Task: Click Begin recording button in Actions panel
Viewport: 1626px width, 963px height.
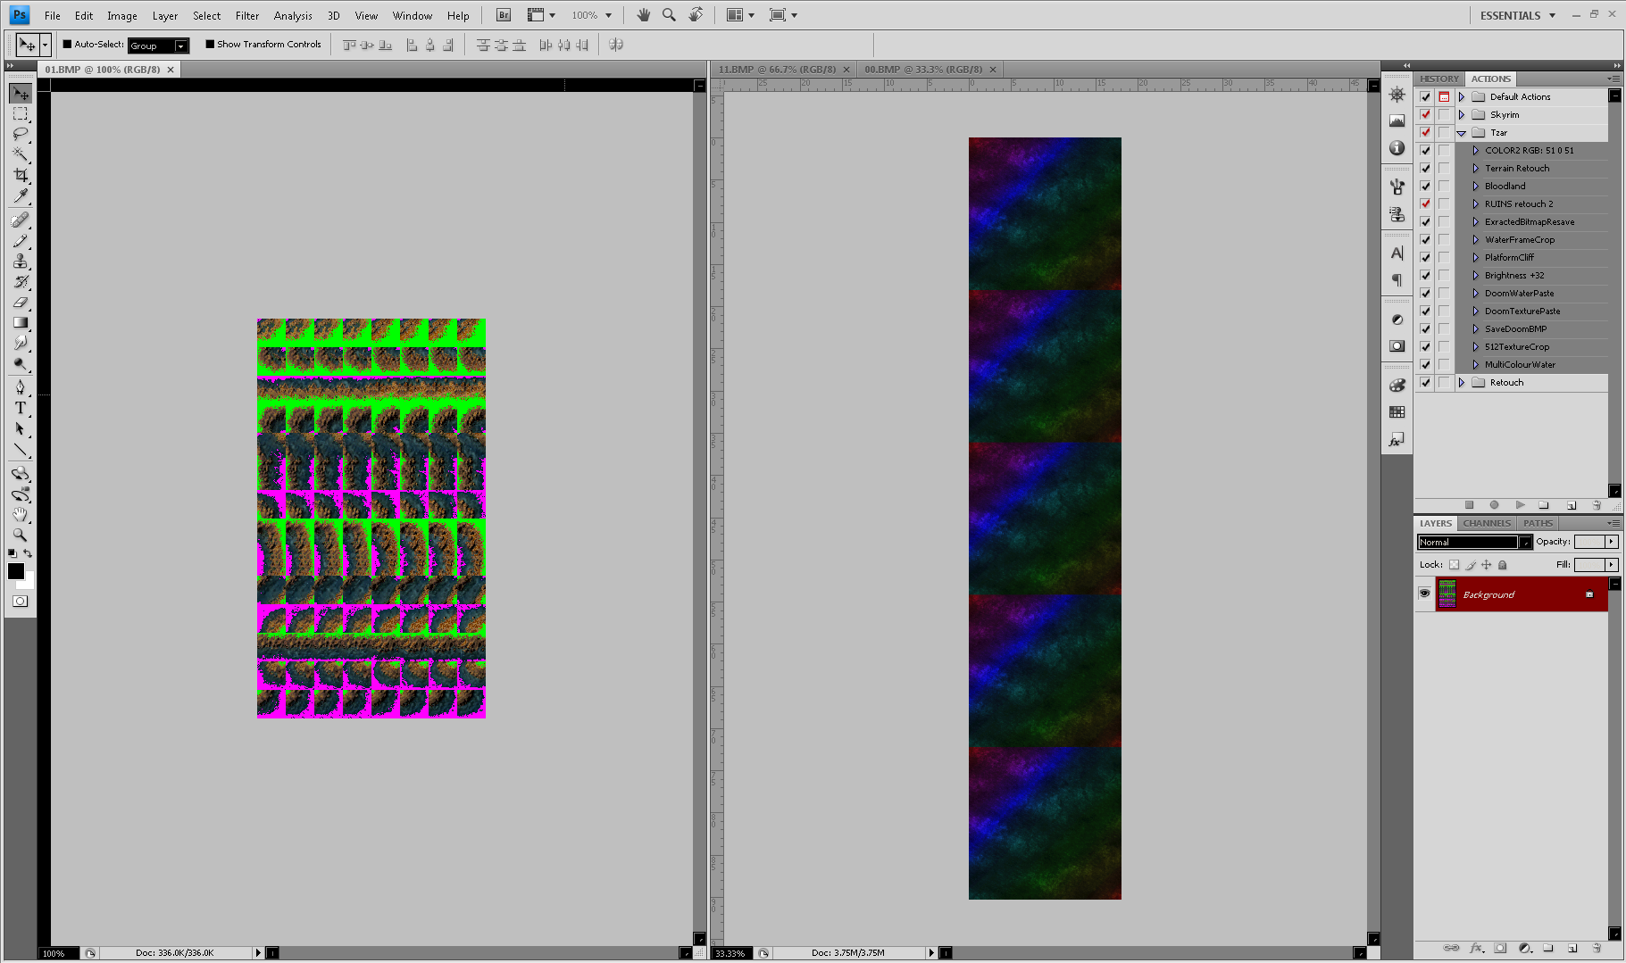Action: point(1494,505)
